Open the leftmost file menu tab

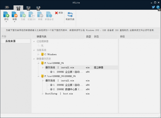coord(7,8)
